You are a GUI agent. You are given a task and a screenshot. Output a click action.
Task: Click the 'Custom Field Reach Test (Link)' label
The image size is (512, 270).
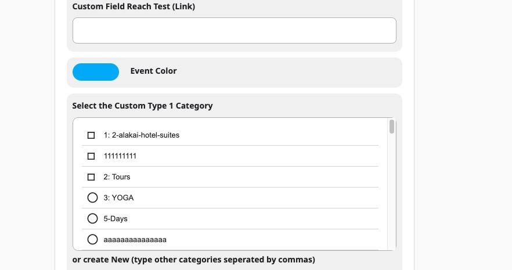pyautogui.click(x=134, y=6)
